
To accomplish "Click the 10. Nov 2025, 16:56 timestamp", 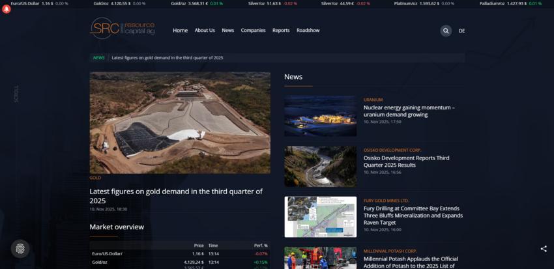I will (383, 172).
